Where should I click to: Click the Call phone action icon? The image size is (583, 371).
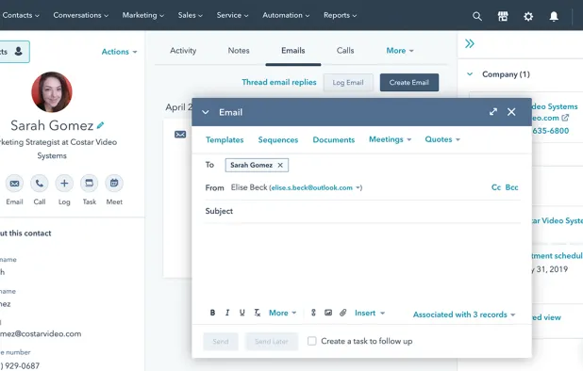[x=40, y=184]
